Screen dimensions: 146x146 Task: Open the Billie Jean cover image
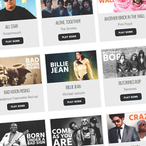[x=72, y=67]
